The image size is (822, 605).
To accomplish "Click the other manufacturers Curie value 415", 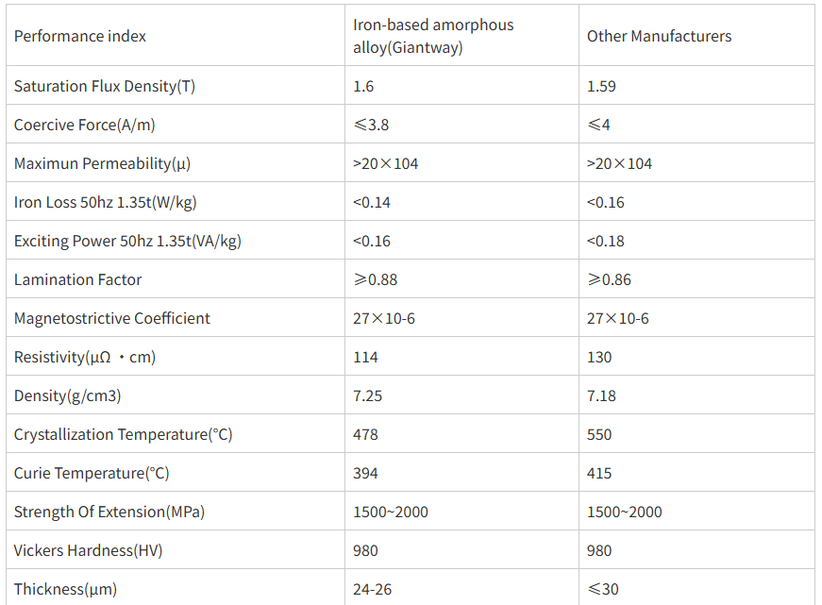I will [599, 474].
